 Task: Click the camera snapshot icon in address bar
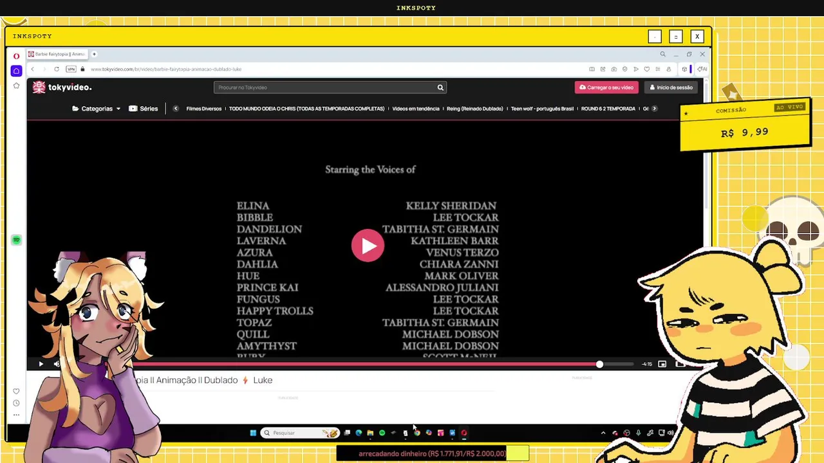(613, 69)
